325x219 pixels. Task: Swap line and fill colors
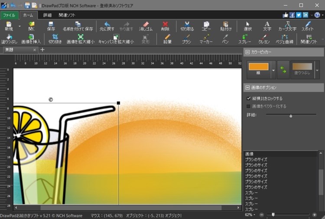283,70
